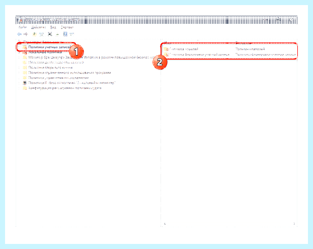Click the right pane scroll-right arrow
313x249 pixels.
coord(294,224)
